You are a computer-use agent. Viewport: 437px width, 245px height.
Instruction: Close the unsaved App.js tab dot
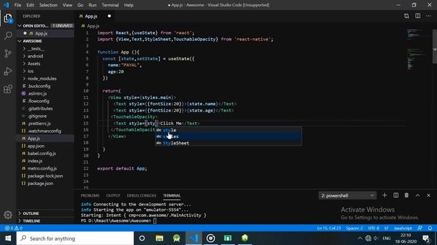point(109,16)
